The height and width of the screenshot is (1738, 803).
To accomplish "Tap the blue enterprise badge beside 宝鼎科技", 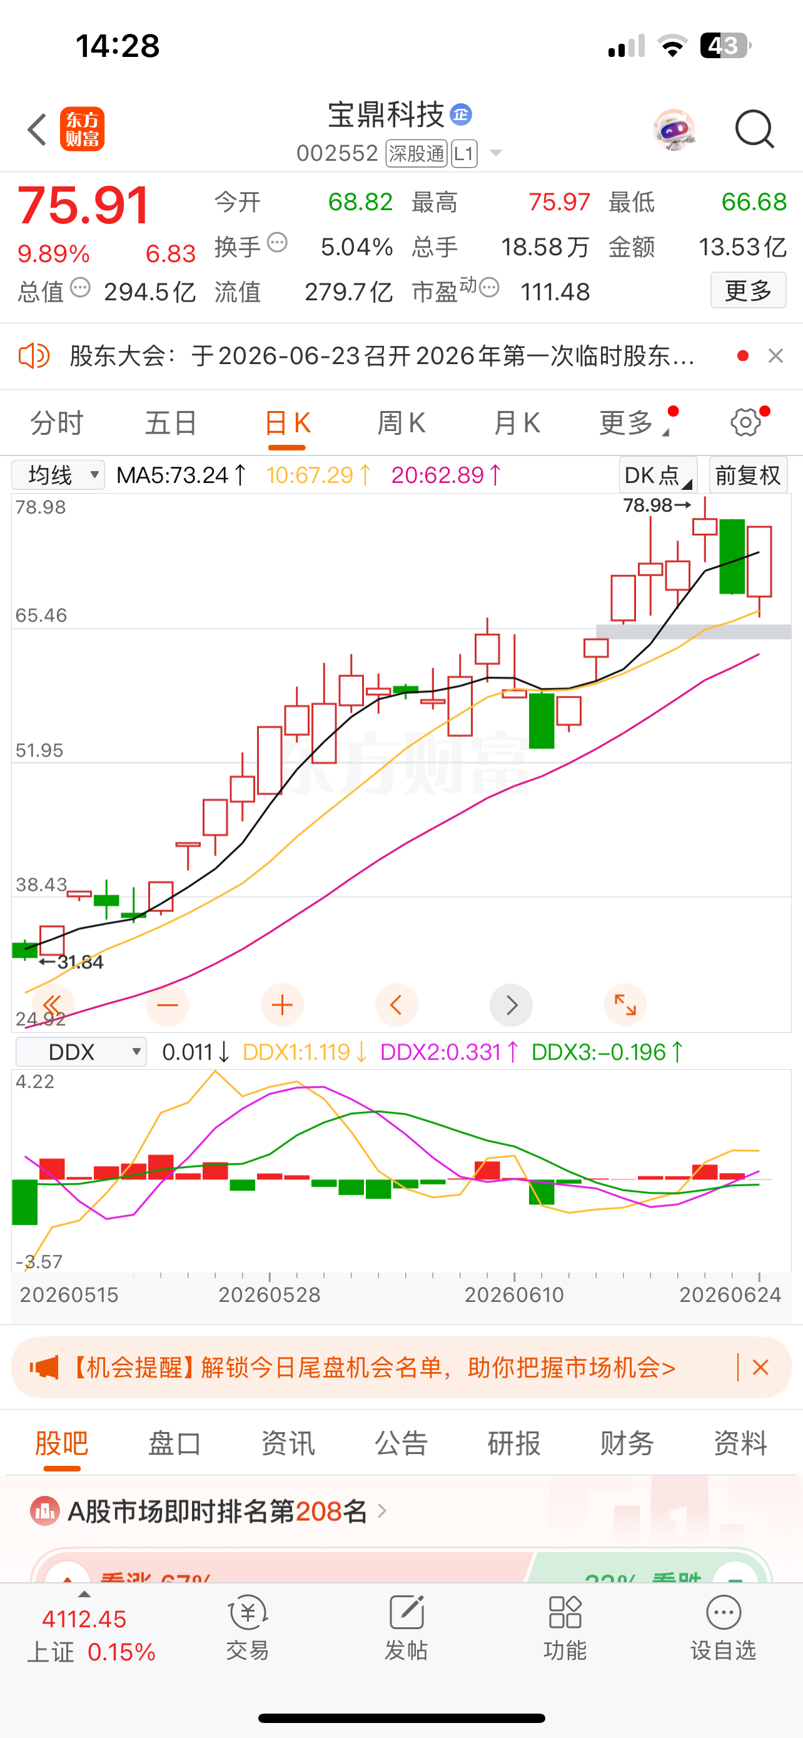I will point(461,114).
